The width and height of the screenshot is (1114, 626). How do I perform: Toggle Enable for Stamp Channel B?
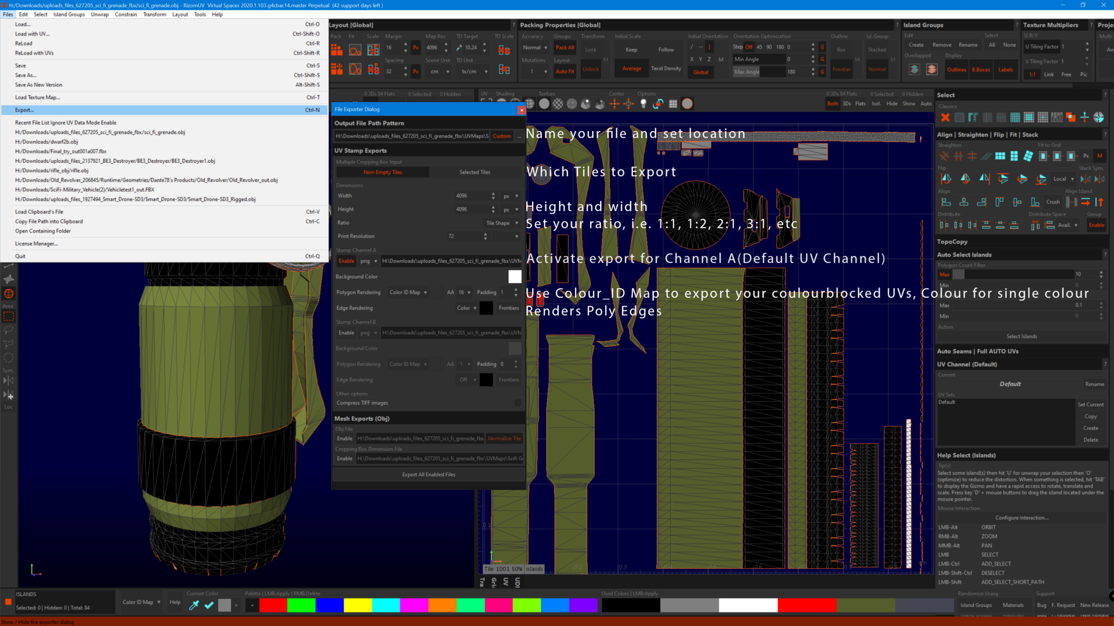coord(346,333)
